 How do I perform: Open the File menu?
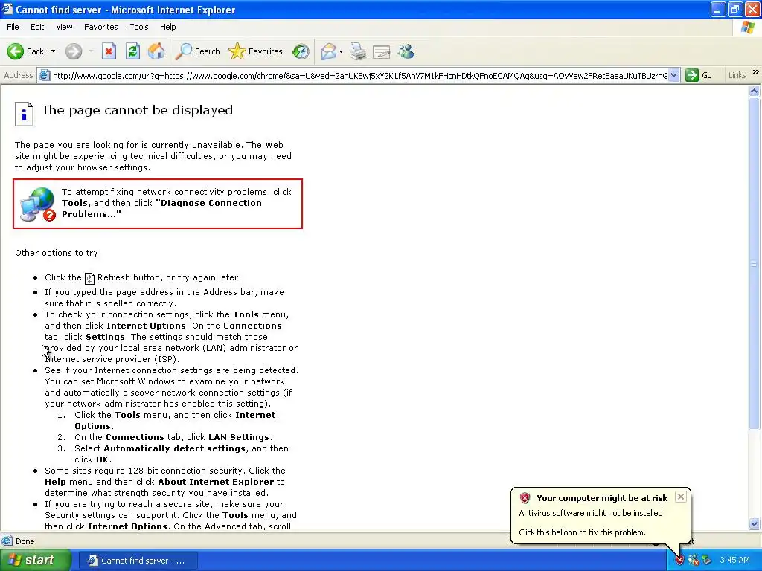click(13, 27)
